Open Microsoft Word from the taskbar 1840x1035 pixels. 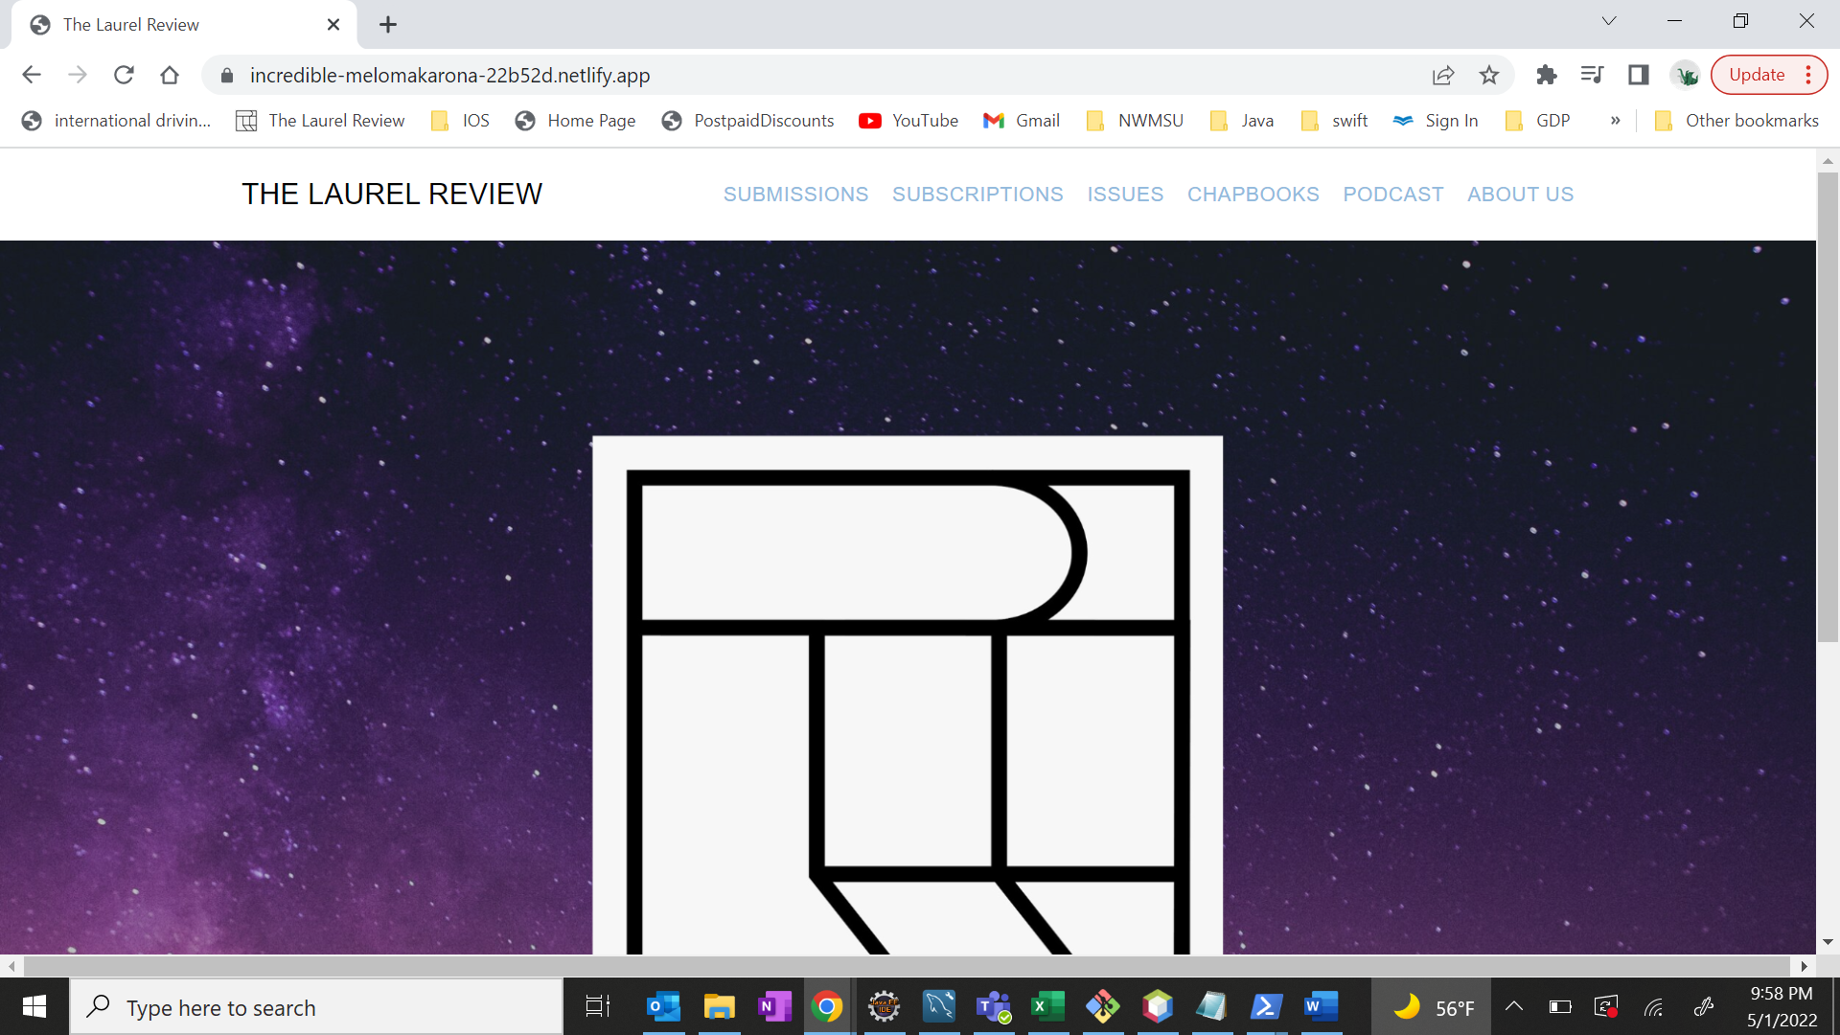coord(1320,1006)
